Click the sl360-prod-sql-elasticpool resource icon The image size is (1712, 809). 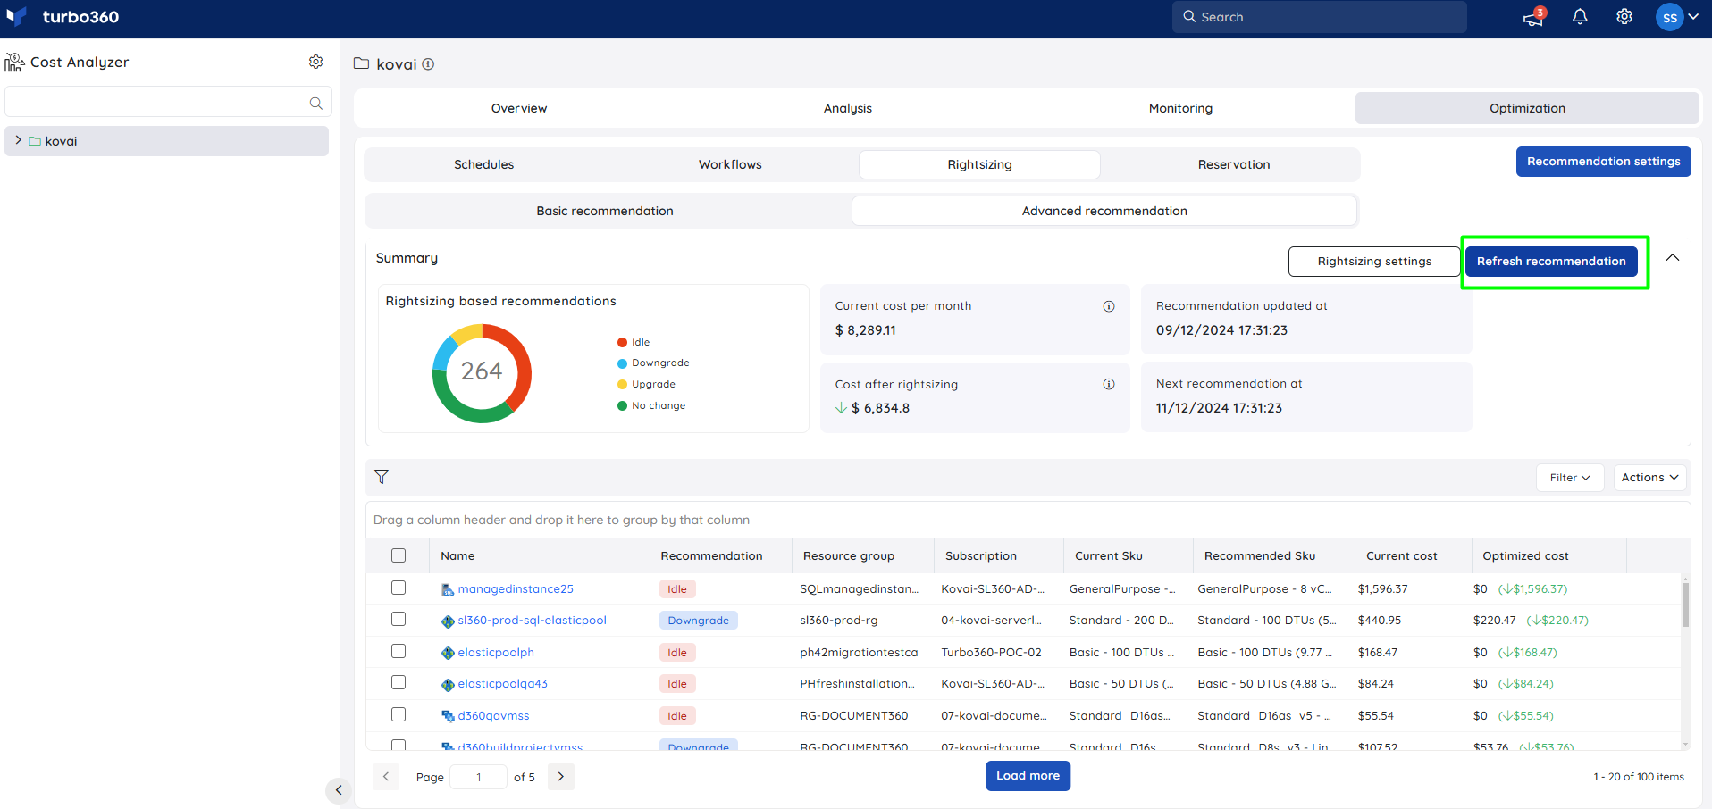[x=448, y=621]
